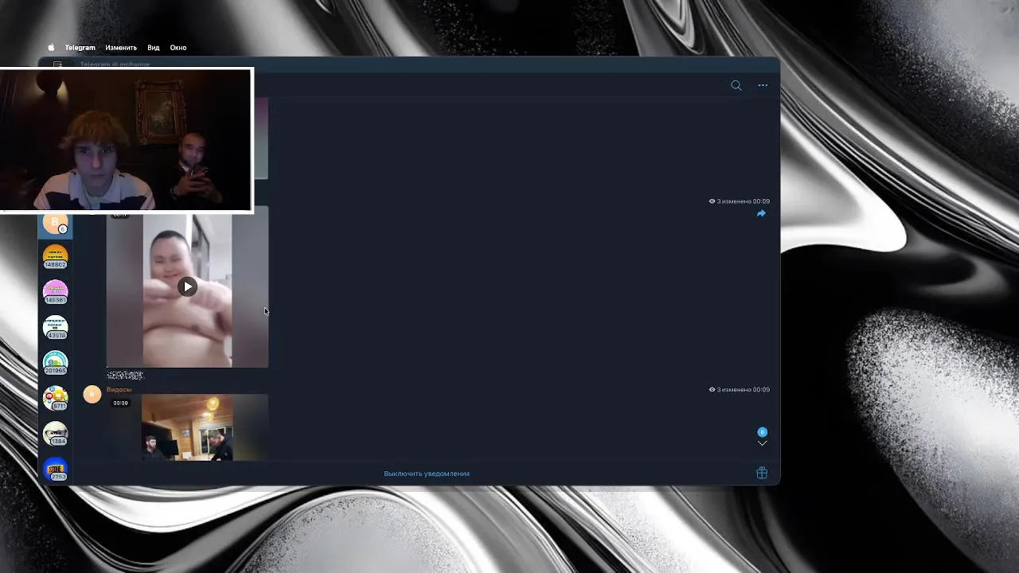Select sidebar chat with badge 43518

56,327
